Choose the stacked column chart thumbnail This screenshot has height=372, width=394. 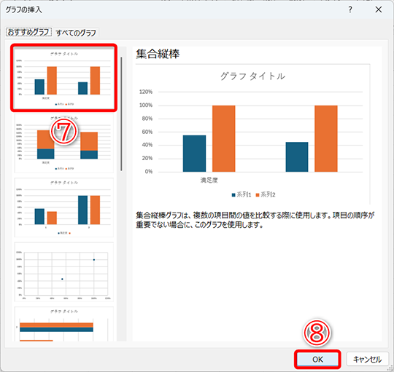pos(63,143)
